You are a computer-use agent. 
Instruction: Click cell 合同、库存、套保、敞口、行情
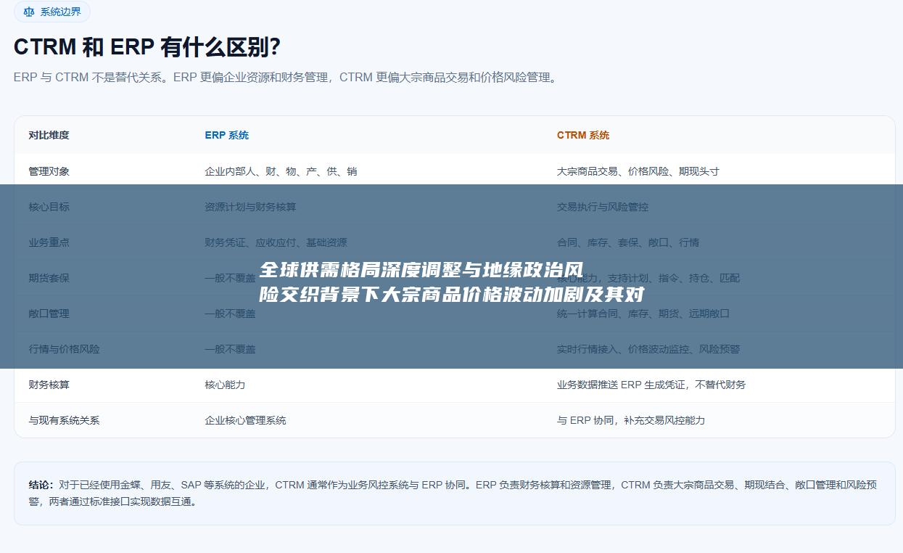pos(628,242)
